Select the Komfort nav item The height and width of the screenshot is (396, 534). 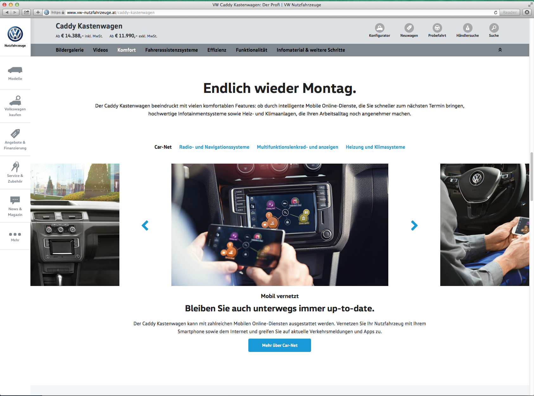tap(126, 50)
